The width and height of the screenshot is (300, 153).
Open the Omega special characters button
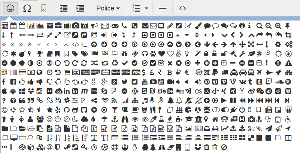(27, 8)
